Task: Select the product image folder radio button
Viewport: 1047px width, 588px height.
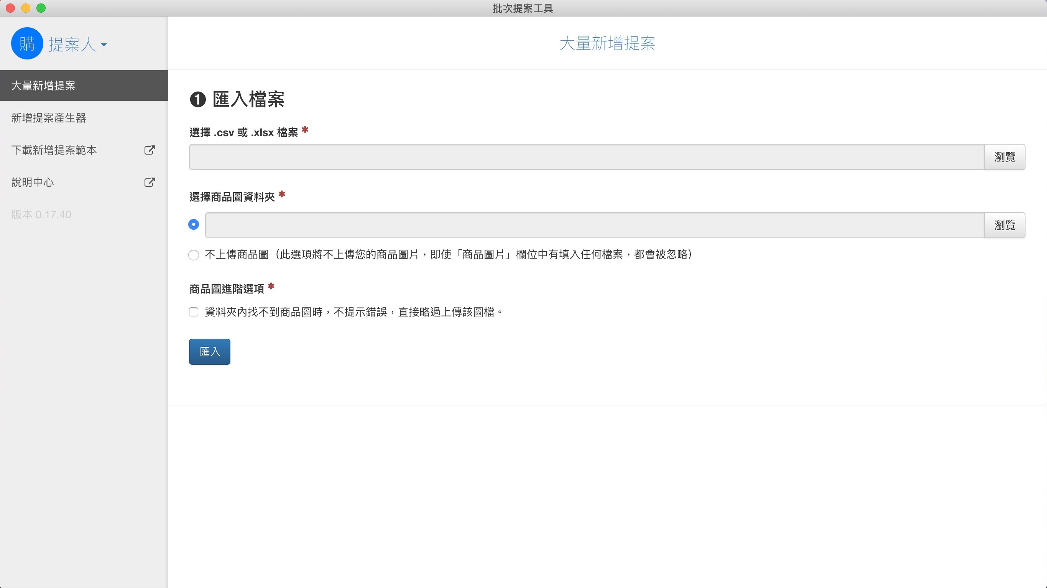Action: pos(194,224)
